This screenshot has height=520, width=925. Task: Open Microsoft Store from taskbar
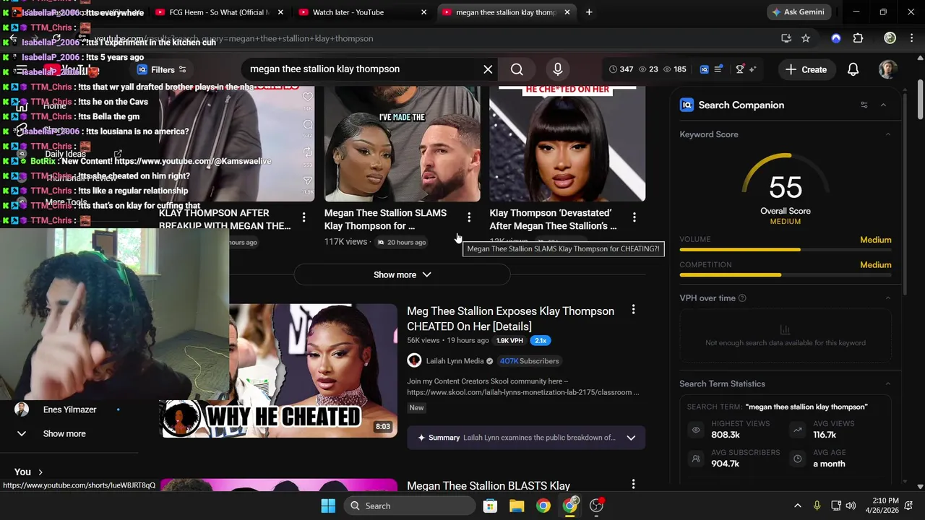point(490,506)
